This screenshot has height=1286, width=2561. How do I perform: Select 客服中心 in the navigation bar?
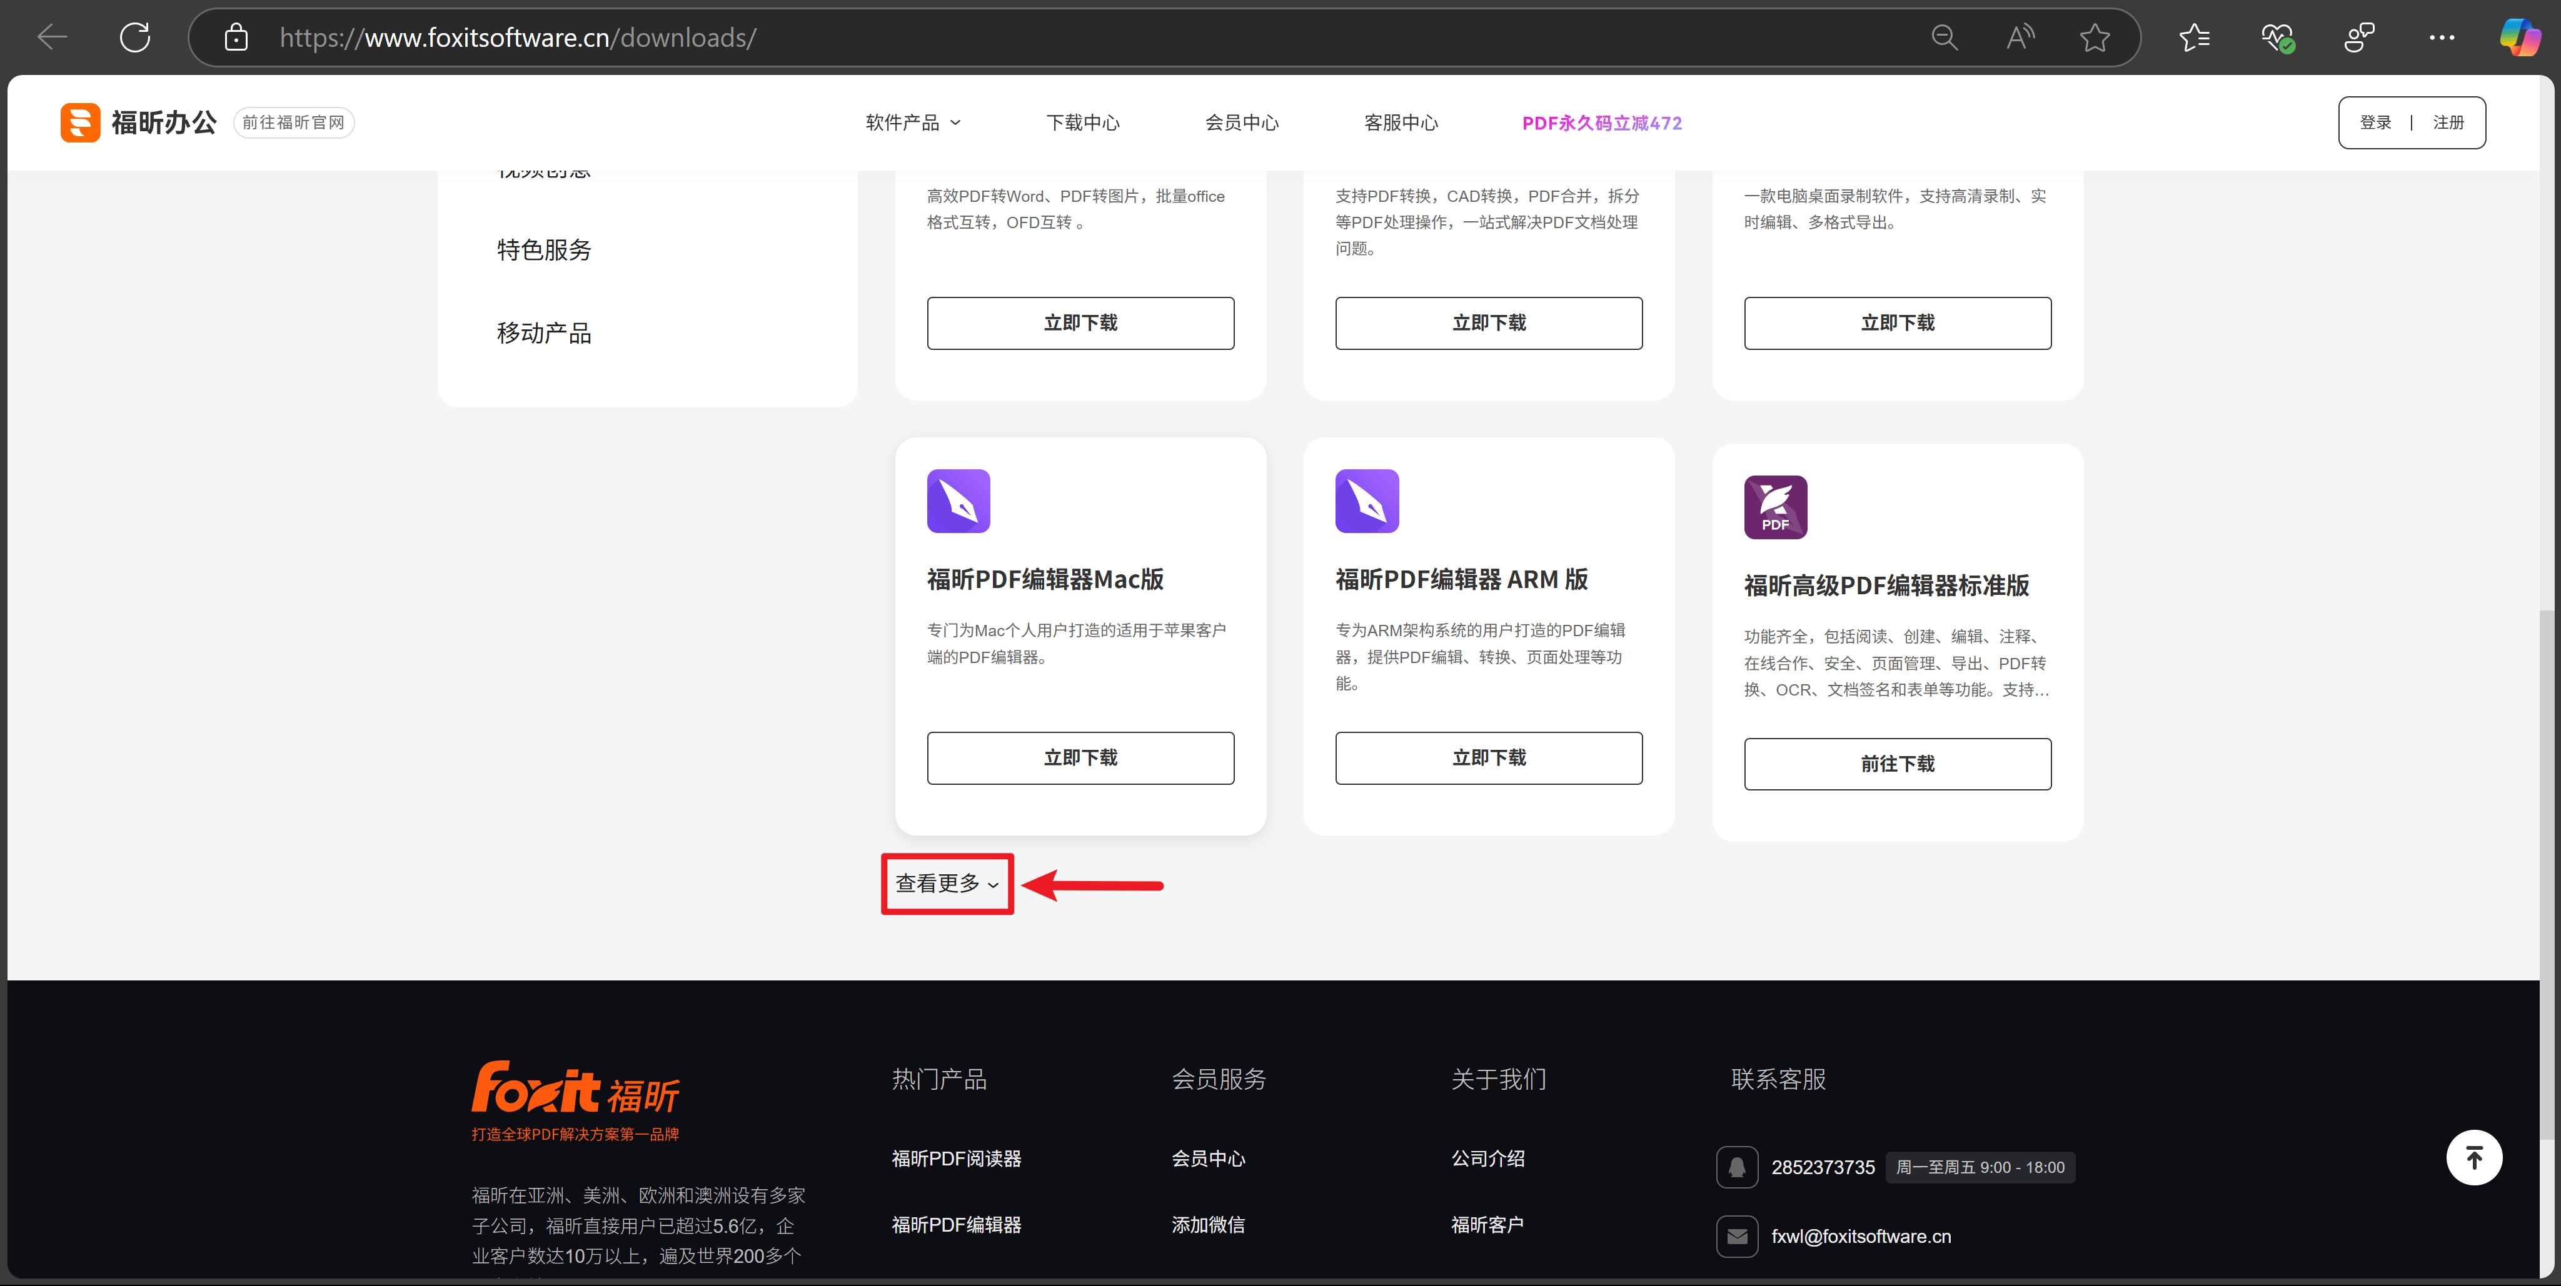[x=1402, y=122]
